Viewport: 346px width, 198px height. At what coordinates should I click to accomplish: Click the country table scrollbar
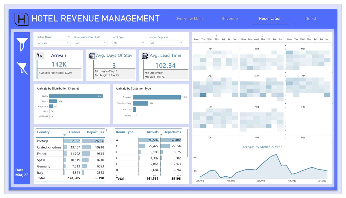pos(107,130)
